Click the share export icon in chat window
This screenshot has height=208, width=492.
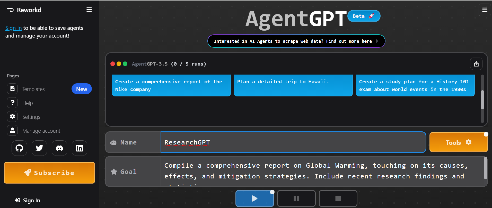coord(476,64)
